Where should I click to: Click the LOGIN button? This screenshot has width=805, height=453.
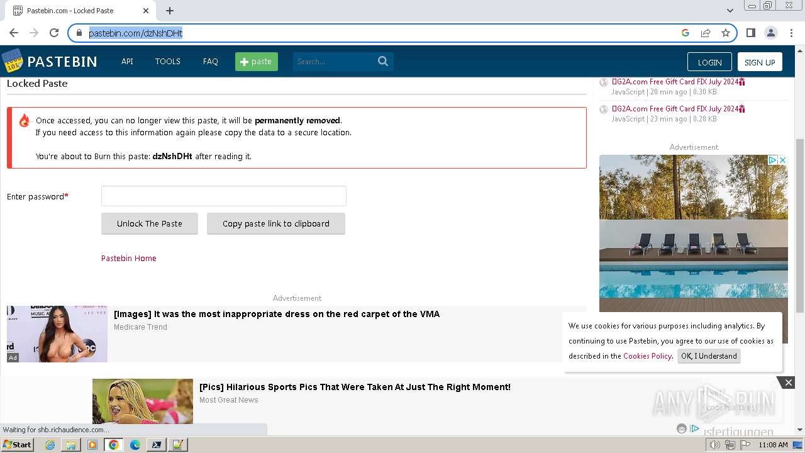pyautogui.click(x=709, y=62)
